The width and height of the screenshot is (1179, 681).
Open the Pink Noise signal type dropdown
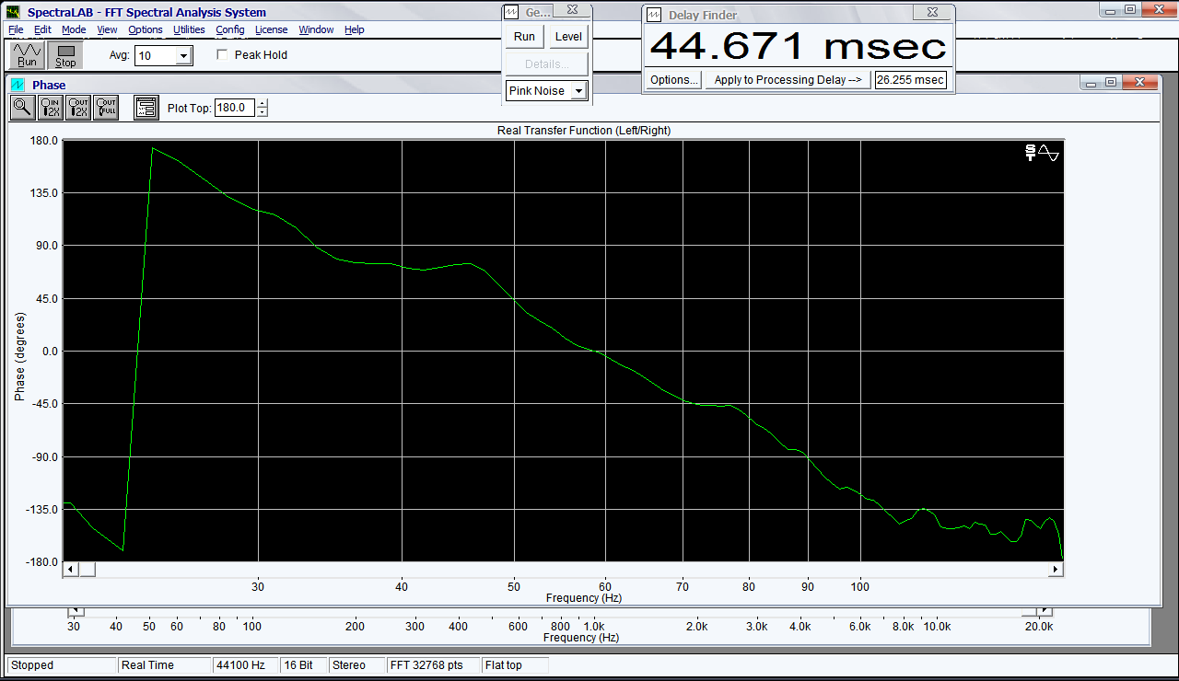coord(578,91)
